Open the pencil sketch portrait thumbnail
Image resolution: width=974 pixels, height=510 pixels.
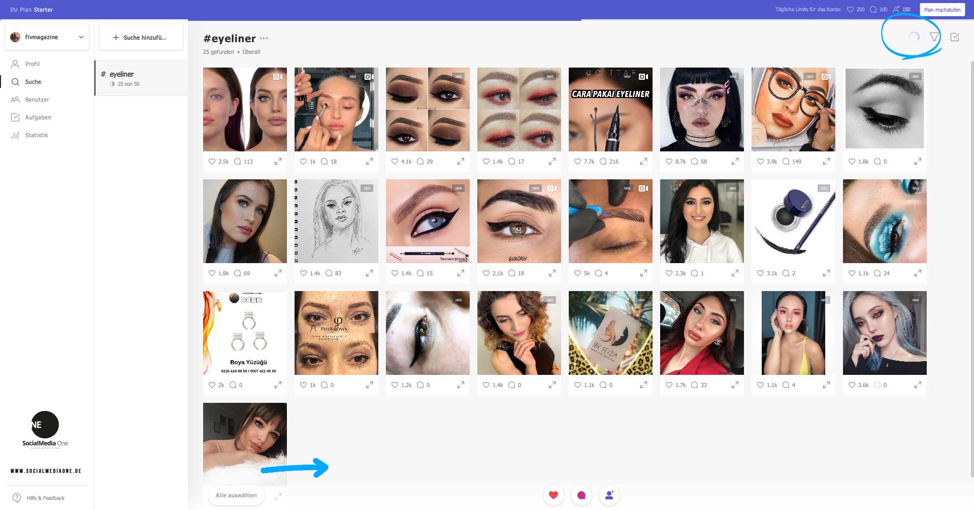tap(336, 221)
